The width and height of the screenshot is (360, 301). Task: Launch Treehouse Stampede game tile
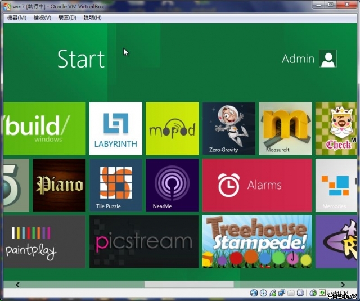257,241
